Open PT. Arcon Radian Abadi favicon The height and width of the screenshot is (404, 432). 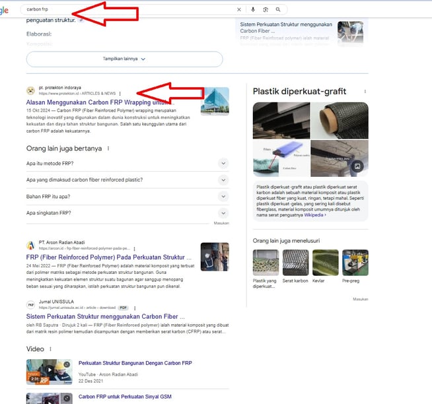(30, 245)
